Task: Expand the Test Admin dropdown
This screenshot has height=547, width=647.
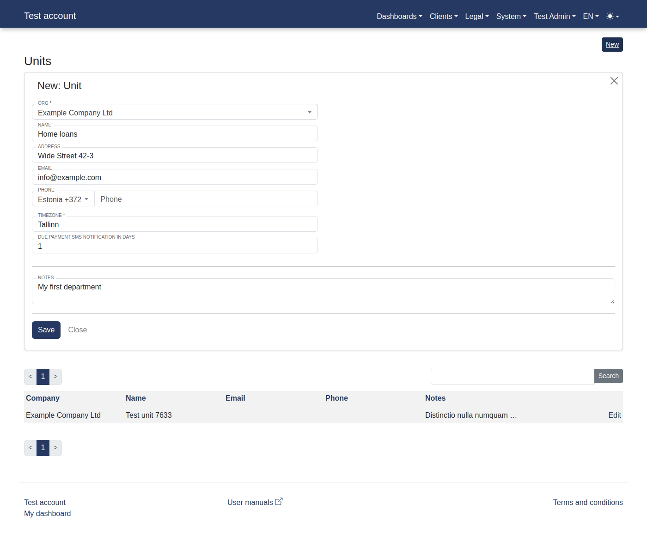Action: click(554, 16)
